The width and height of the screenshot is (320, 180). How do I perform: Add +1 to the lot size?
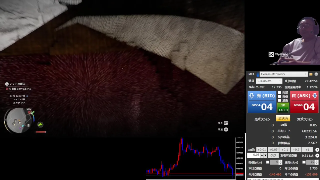point(307,150)
